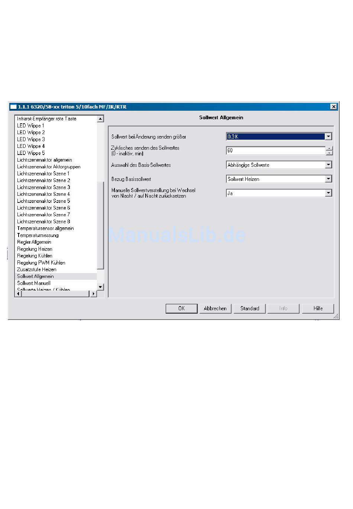
Task: Open 'Regelung Kühlen' page
Action: click(x=35, y=256)
